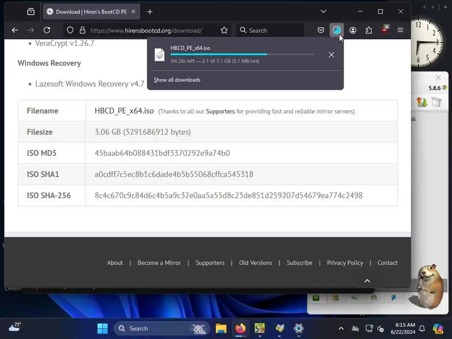Cancel the HBCD_PE_x64.iso download

331,55
